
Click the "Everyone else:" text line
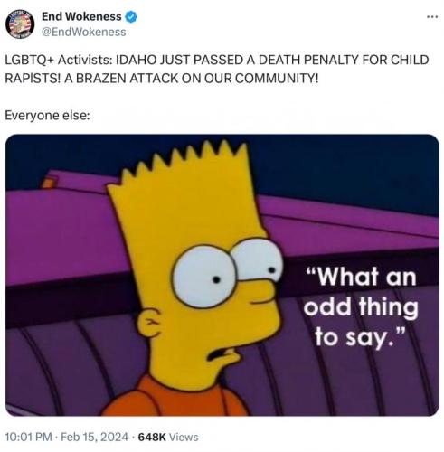tap(47, 116)
